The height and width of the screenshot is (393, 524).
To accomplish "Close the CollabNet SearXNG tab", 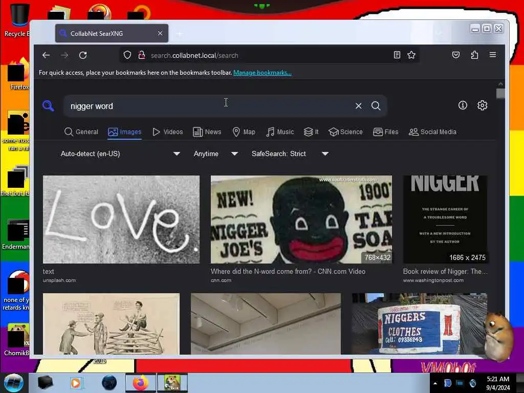I will (x=160, y=33).
